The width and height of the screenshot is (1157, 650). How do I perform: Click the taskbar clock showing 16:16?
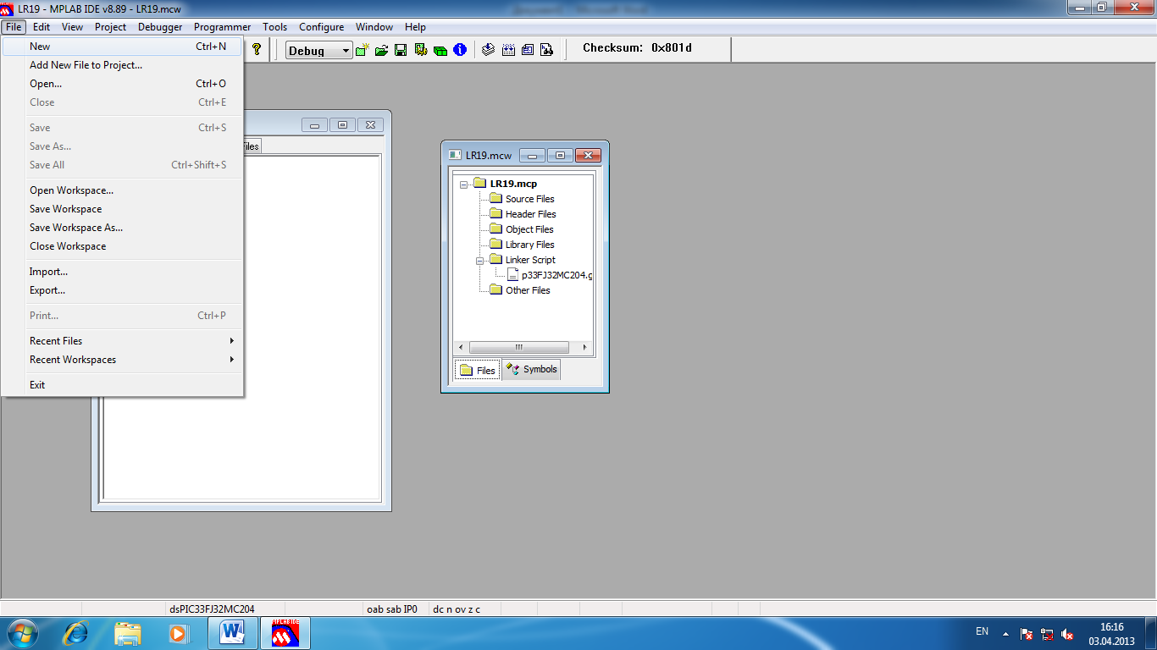tap(1111, 634)
